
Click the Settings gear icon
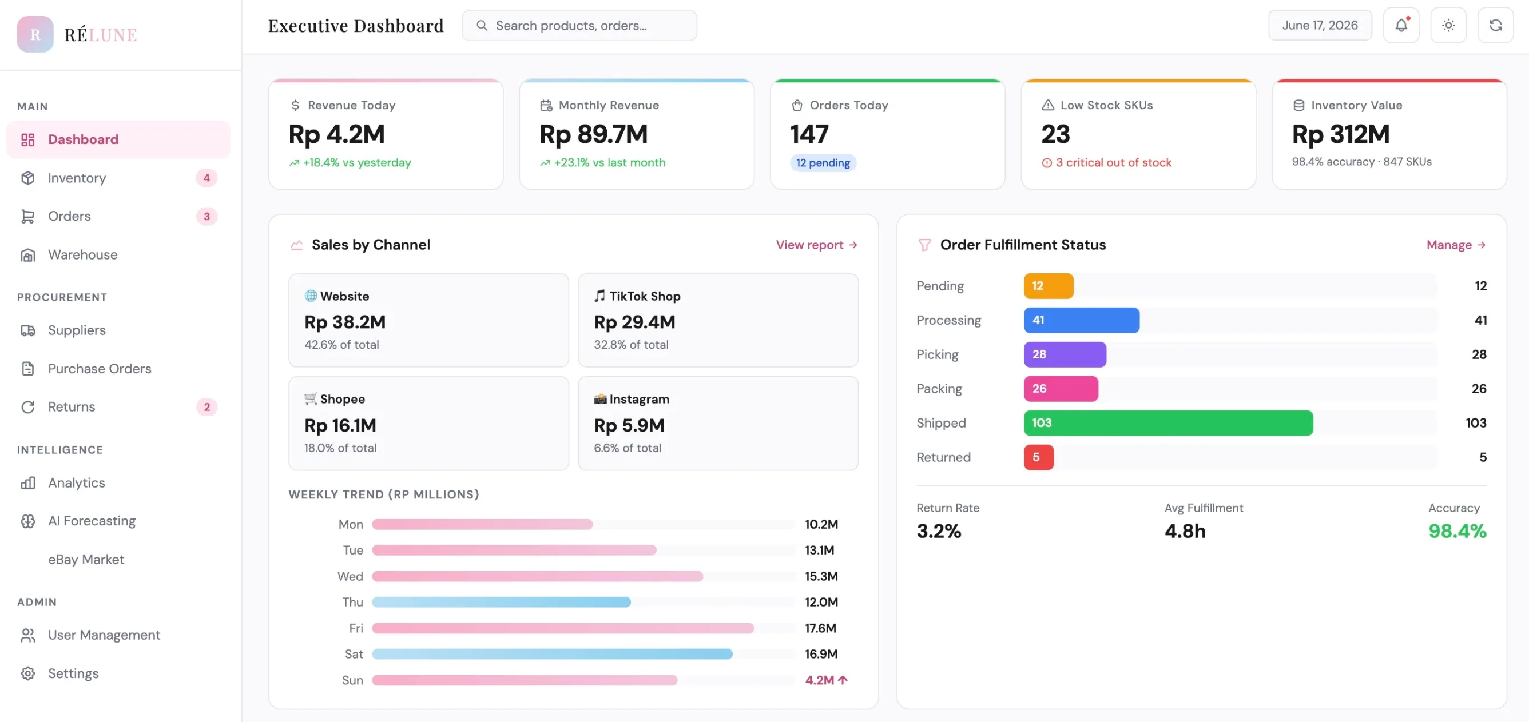[x=28, y=673]
